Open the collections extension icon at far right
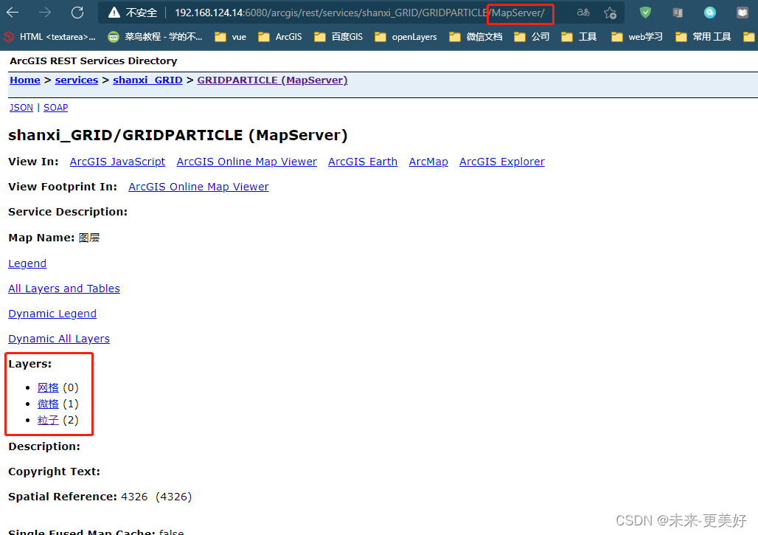 (743, 13)
